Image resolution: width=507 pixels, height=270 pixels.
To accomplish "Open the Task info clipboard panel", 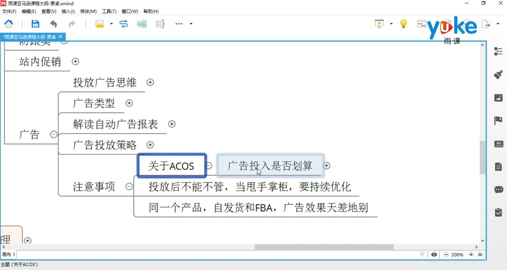I will (498, 212).
